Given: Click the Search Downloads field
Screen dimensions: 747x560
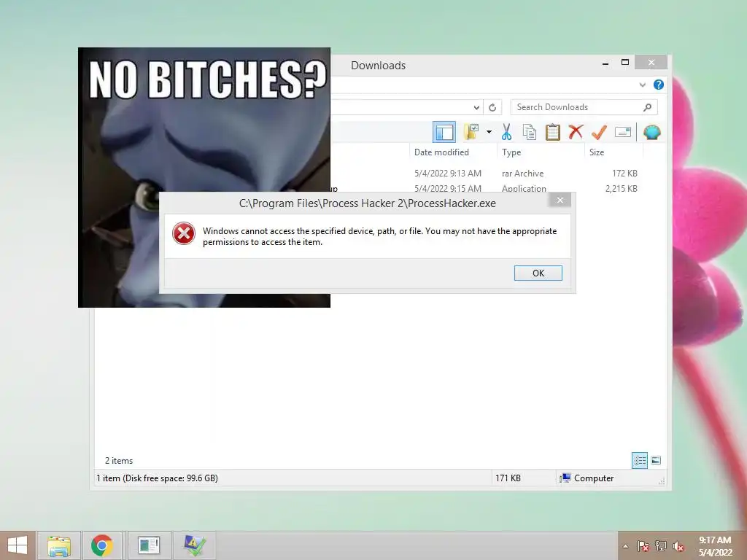Looking at the screenshot, I should pos(584,107).
